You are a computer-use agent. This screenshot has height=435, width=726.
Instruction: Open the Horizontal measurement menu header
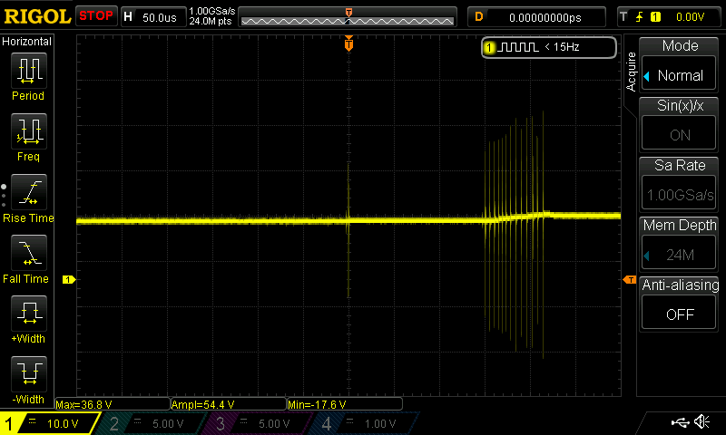click(x=28, y=42)
